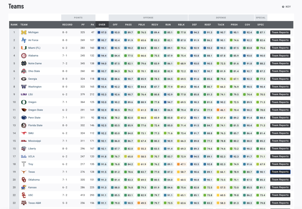
Task: Open Team Reports for Texas
Action: pyautogui.click(x=280, y=172)
